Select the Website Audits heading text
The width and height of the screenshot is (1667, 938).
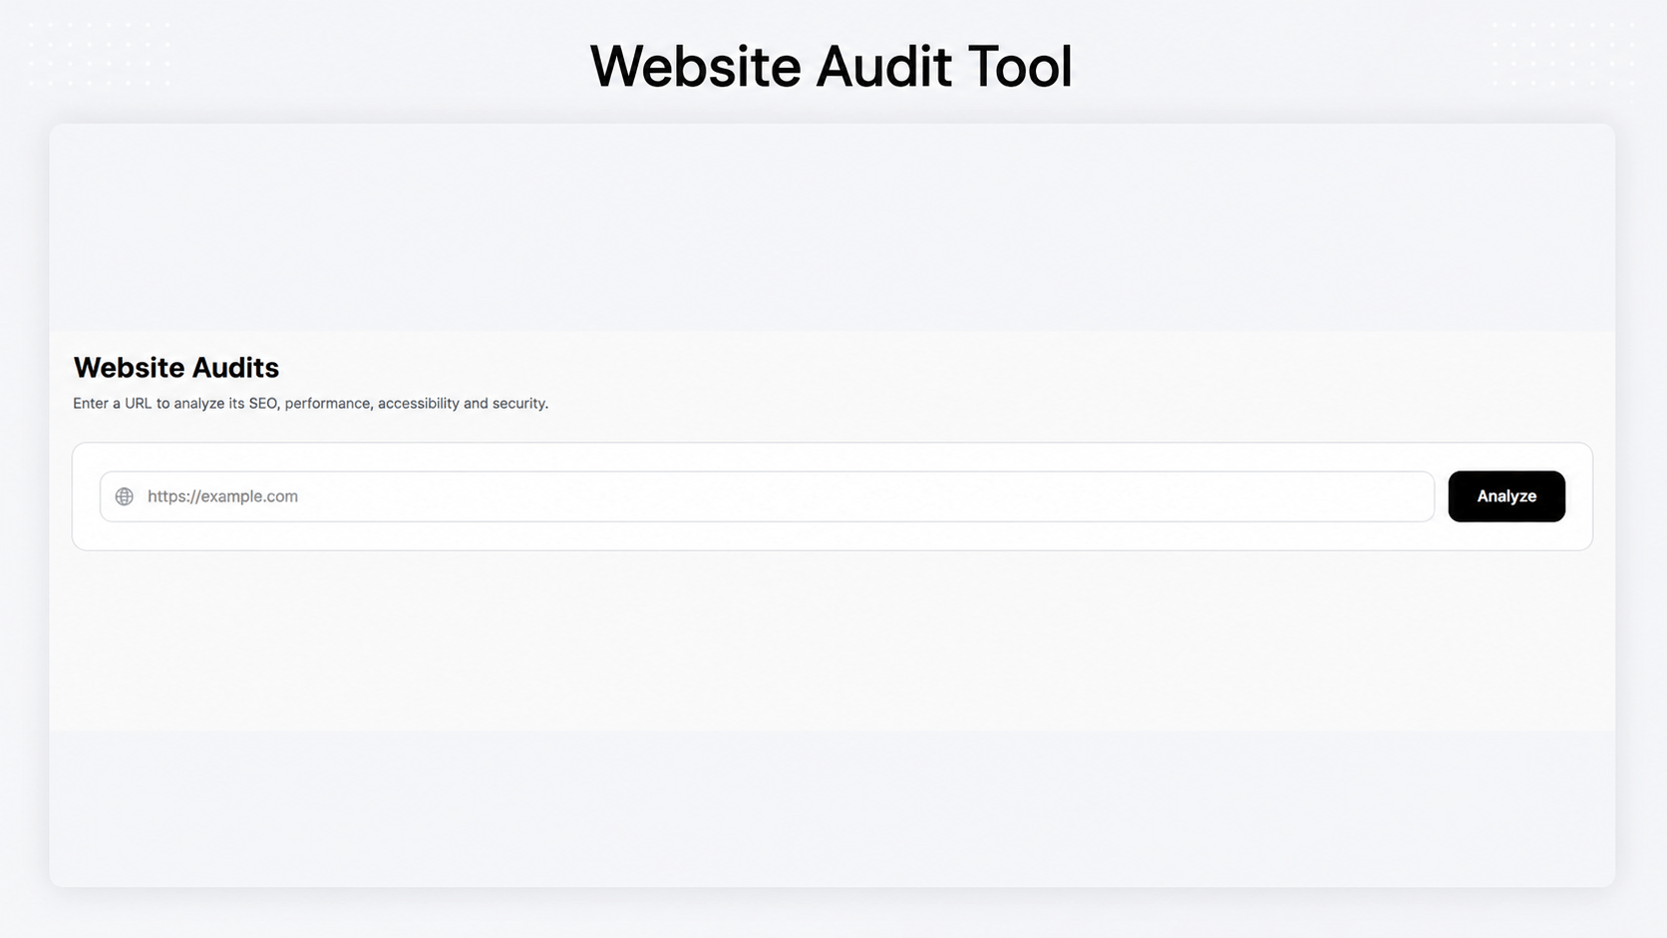[176, 368]
